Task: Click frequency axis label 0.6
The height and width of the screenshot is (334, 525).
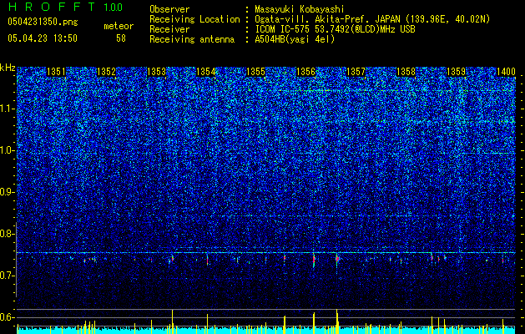Action: coord(7,317)
